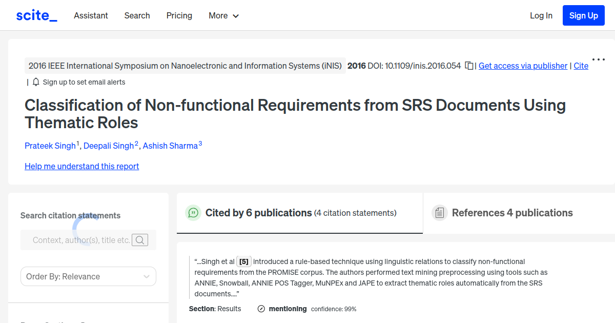Open the Pricing page
Viewport: 615px width, 323px height.
point(179,15)
